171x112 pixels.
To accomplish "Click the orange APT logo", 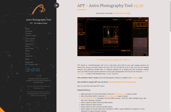I will (39, 9).
